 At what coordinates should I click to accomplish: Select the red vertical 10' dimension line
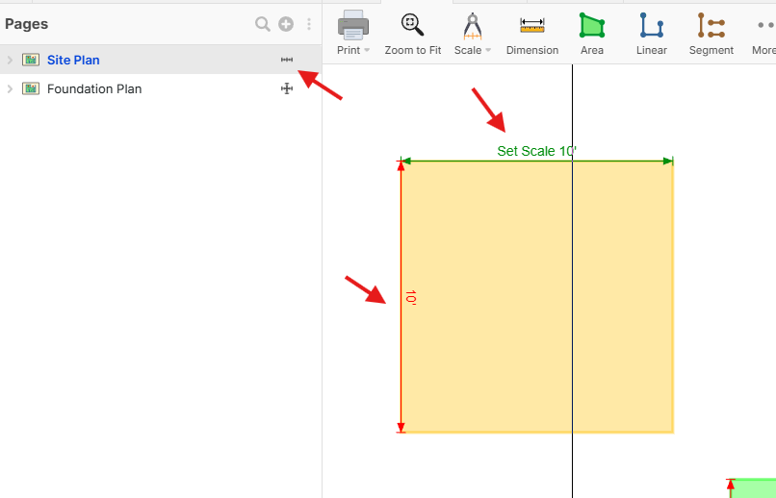401,365
